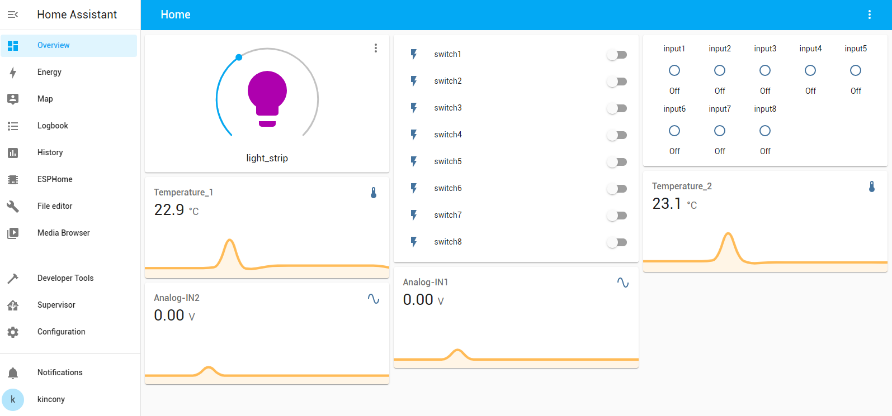892x416 pixels.
Task: Click the light_strip brightness slider handle
Action: (239, 57)
